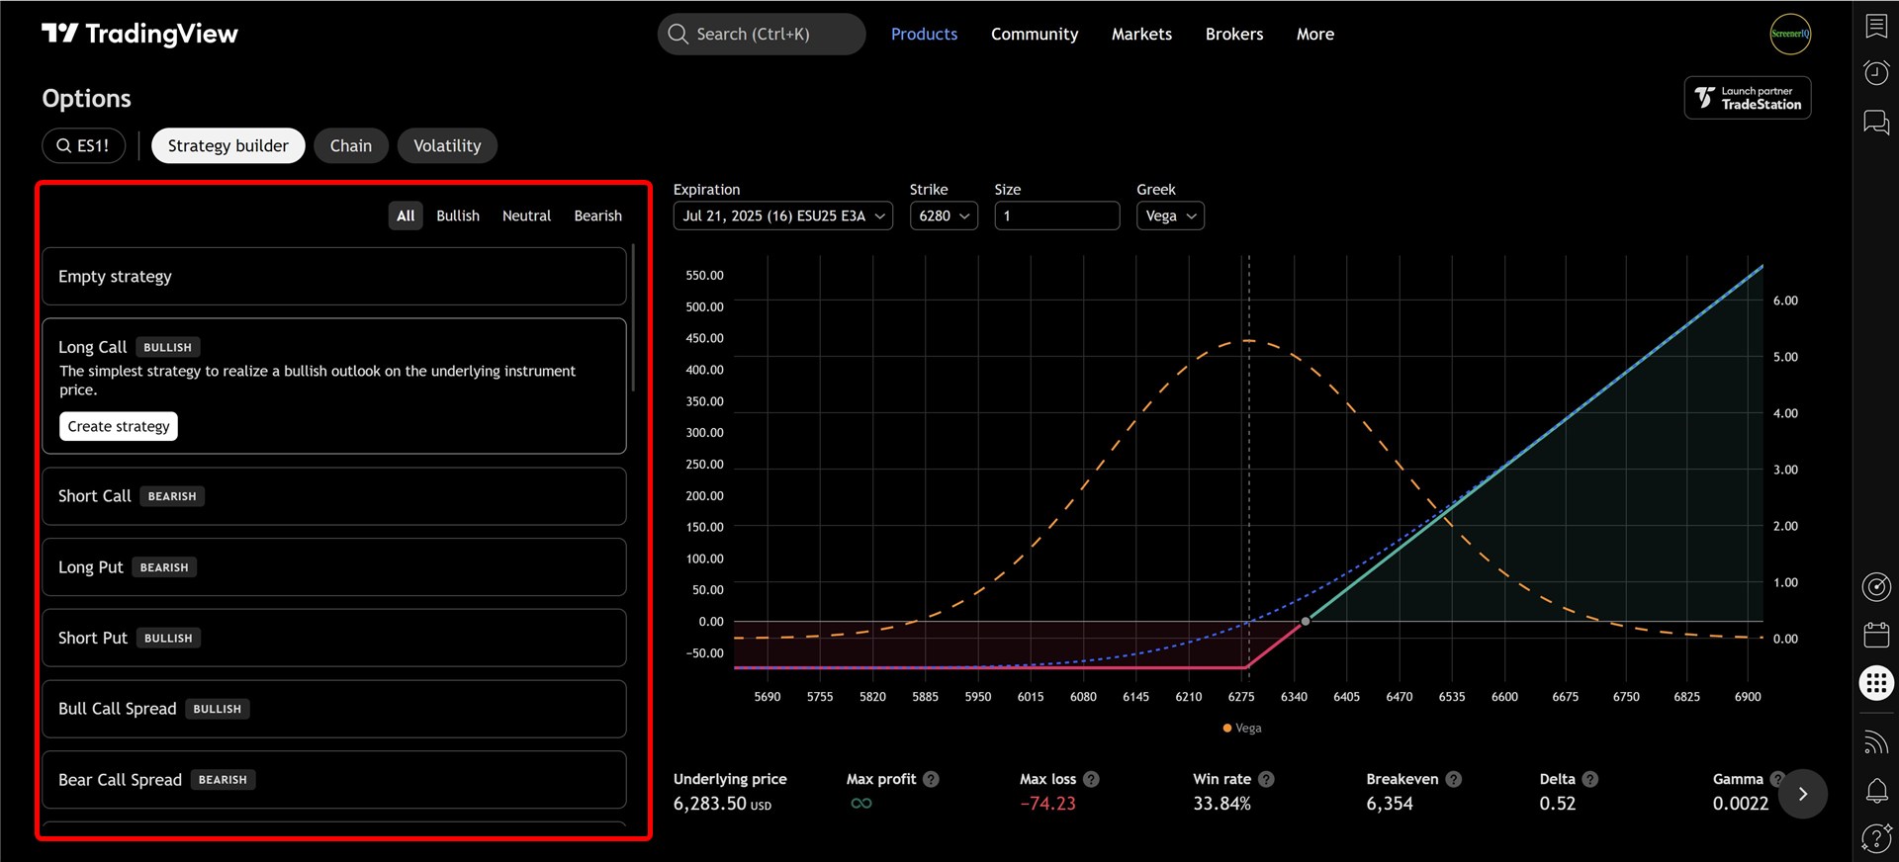Click the Max loss −74.23 value
This screenshot has height=862, width=1899.
(1047, 804)
